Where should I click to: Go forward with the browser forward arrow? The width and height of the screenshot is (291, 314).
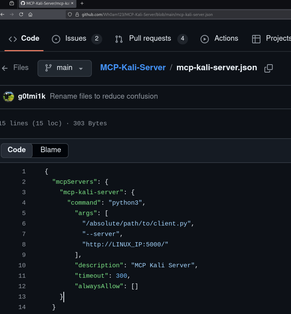click(12, 14)
